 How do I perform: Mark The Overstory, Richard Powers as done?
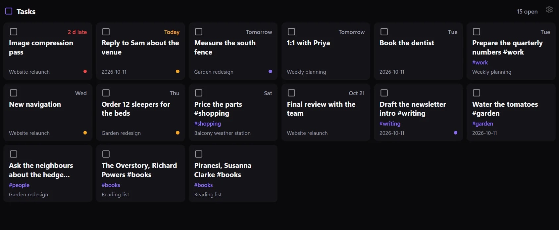coord(106,154)
